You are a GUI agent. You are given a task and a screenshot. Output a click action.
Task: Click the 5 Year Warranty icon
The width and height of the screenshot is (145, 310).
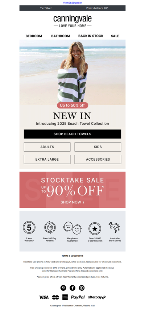click(29, 228)
